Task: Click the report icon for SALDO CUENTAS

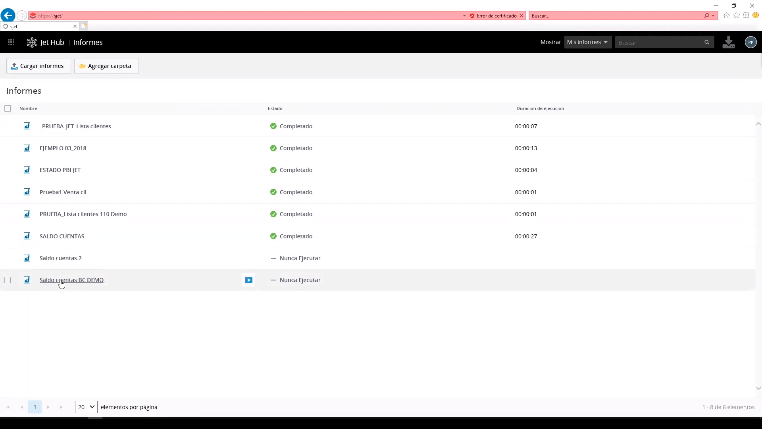Action: tap(27, 236)
